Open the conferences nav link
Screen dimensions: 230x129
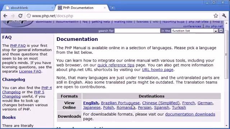[192, 26]
